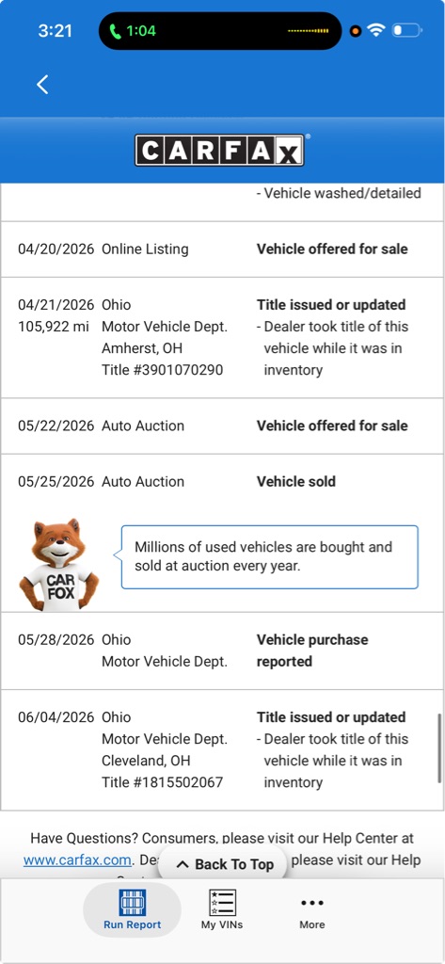The height and width of the screenshot is (964, 445).
Task: Tap the battery status icon
Action: click(x=406, y=30)
